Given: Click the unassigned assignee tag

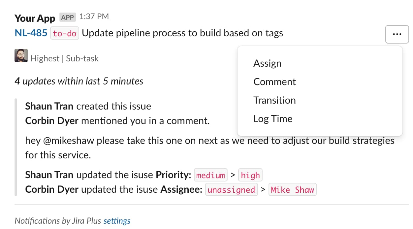Looking at the screenshot, I should pos(231,190).
